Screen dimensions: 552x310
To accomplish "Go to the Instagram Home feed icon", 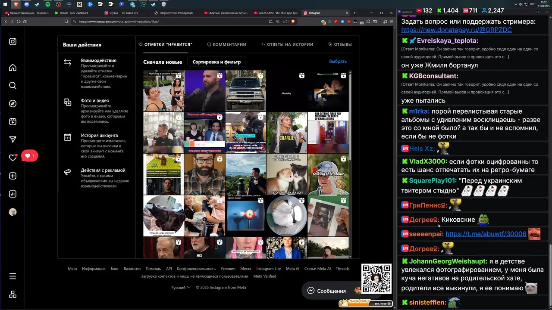I will pyautogui.click(x=13, y=68).
